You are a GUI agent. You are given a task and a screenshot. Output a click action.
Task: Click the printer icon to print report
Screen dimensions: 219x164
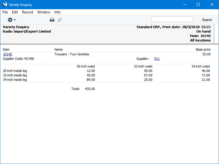[52, 20]
